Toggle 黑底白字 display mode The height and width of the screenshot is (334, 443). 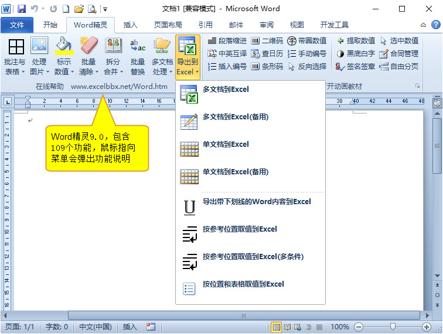[356, 54]
